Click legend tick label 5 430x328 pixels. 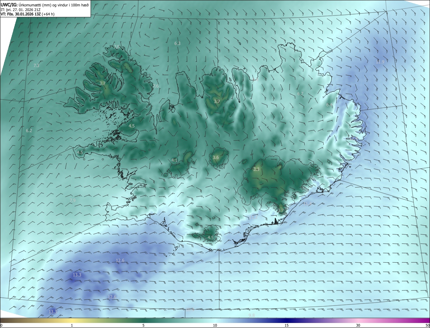pyautogui.click(x=143, y=325)
